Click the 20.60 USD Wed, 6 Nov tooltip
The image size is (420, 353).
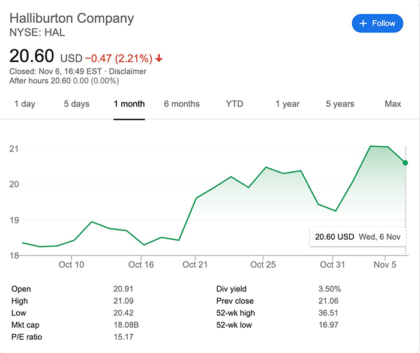pos(357,237)
